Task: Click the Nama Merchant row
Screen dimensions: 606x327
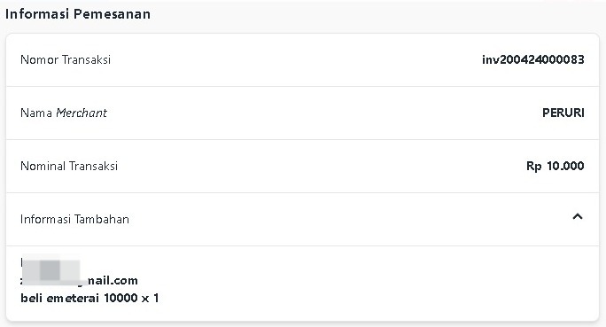Action: (302, 113)
